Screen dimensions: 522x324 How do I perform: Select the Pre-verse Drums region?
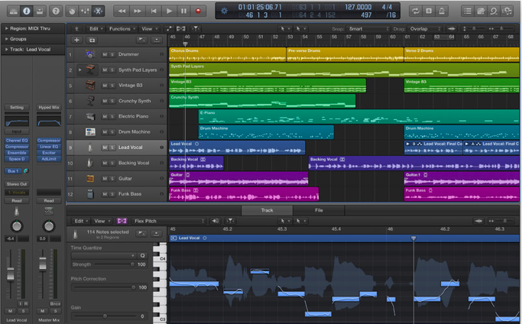(x=345, y=54)
